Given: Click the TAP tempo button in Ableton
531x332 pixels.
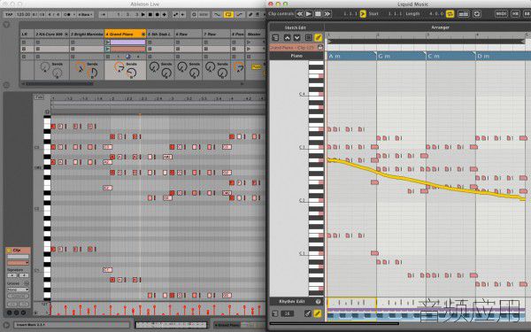Looking at the screenshot, I should pyautogui.click(x=9, y=14).
